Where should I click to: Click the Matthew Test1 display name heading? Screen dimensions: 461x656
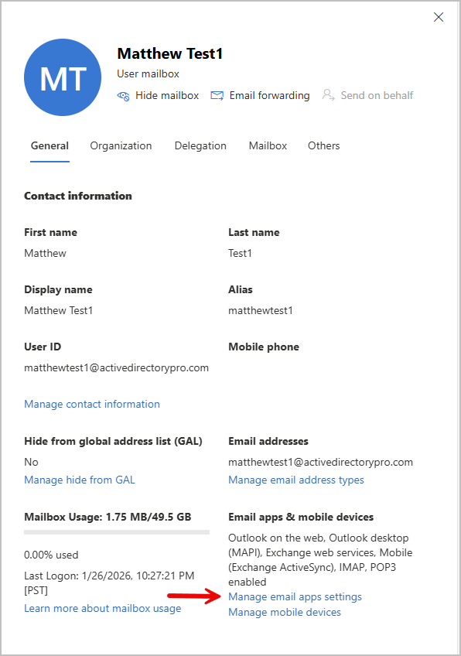[x=170, y=54]
